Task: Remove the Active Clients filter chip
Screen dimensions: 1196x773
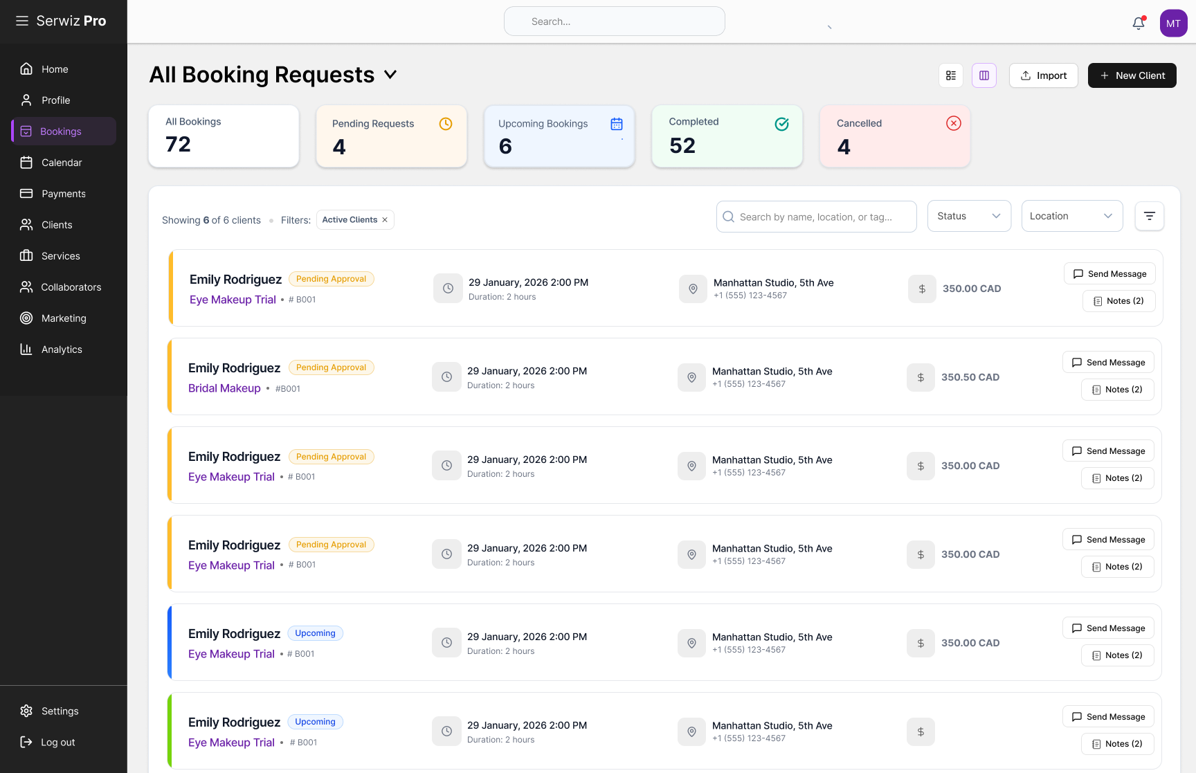Action: point(385,220)
